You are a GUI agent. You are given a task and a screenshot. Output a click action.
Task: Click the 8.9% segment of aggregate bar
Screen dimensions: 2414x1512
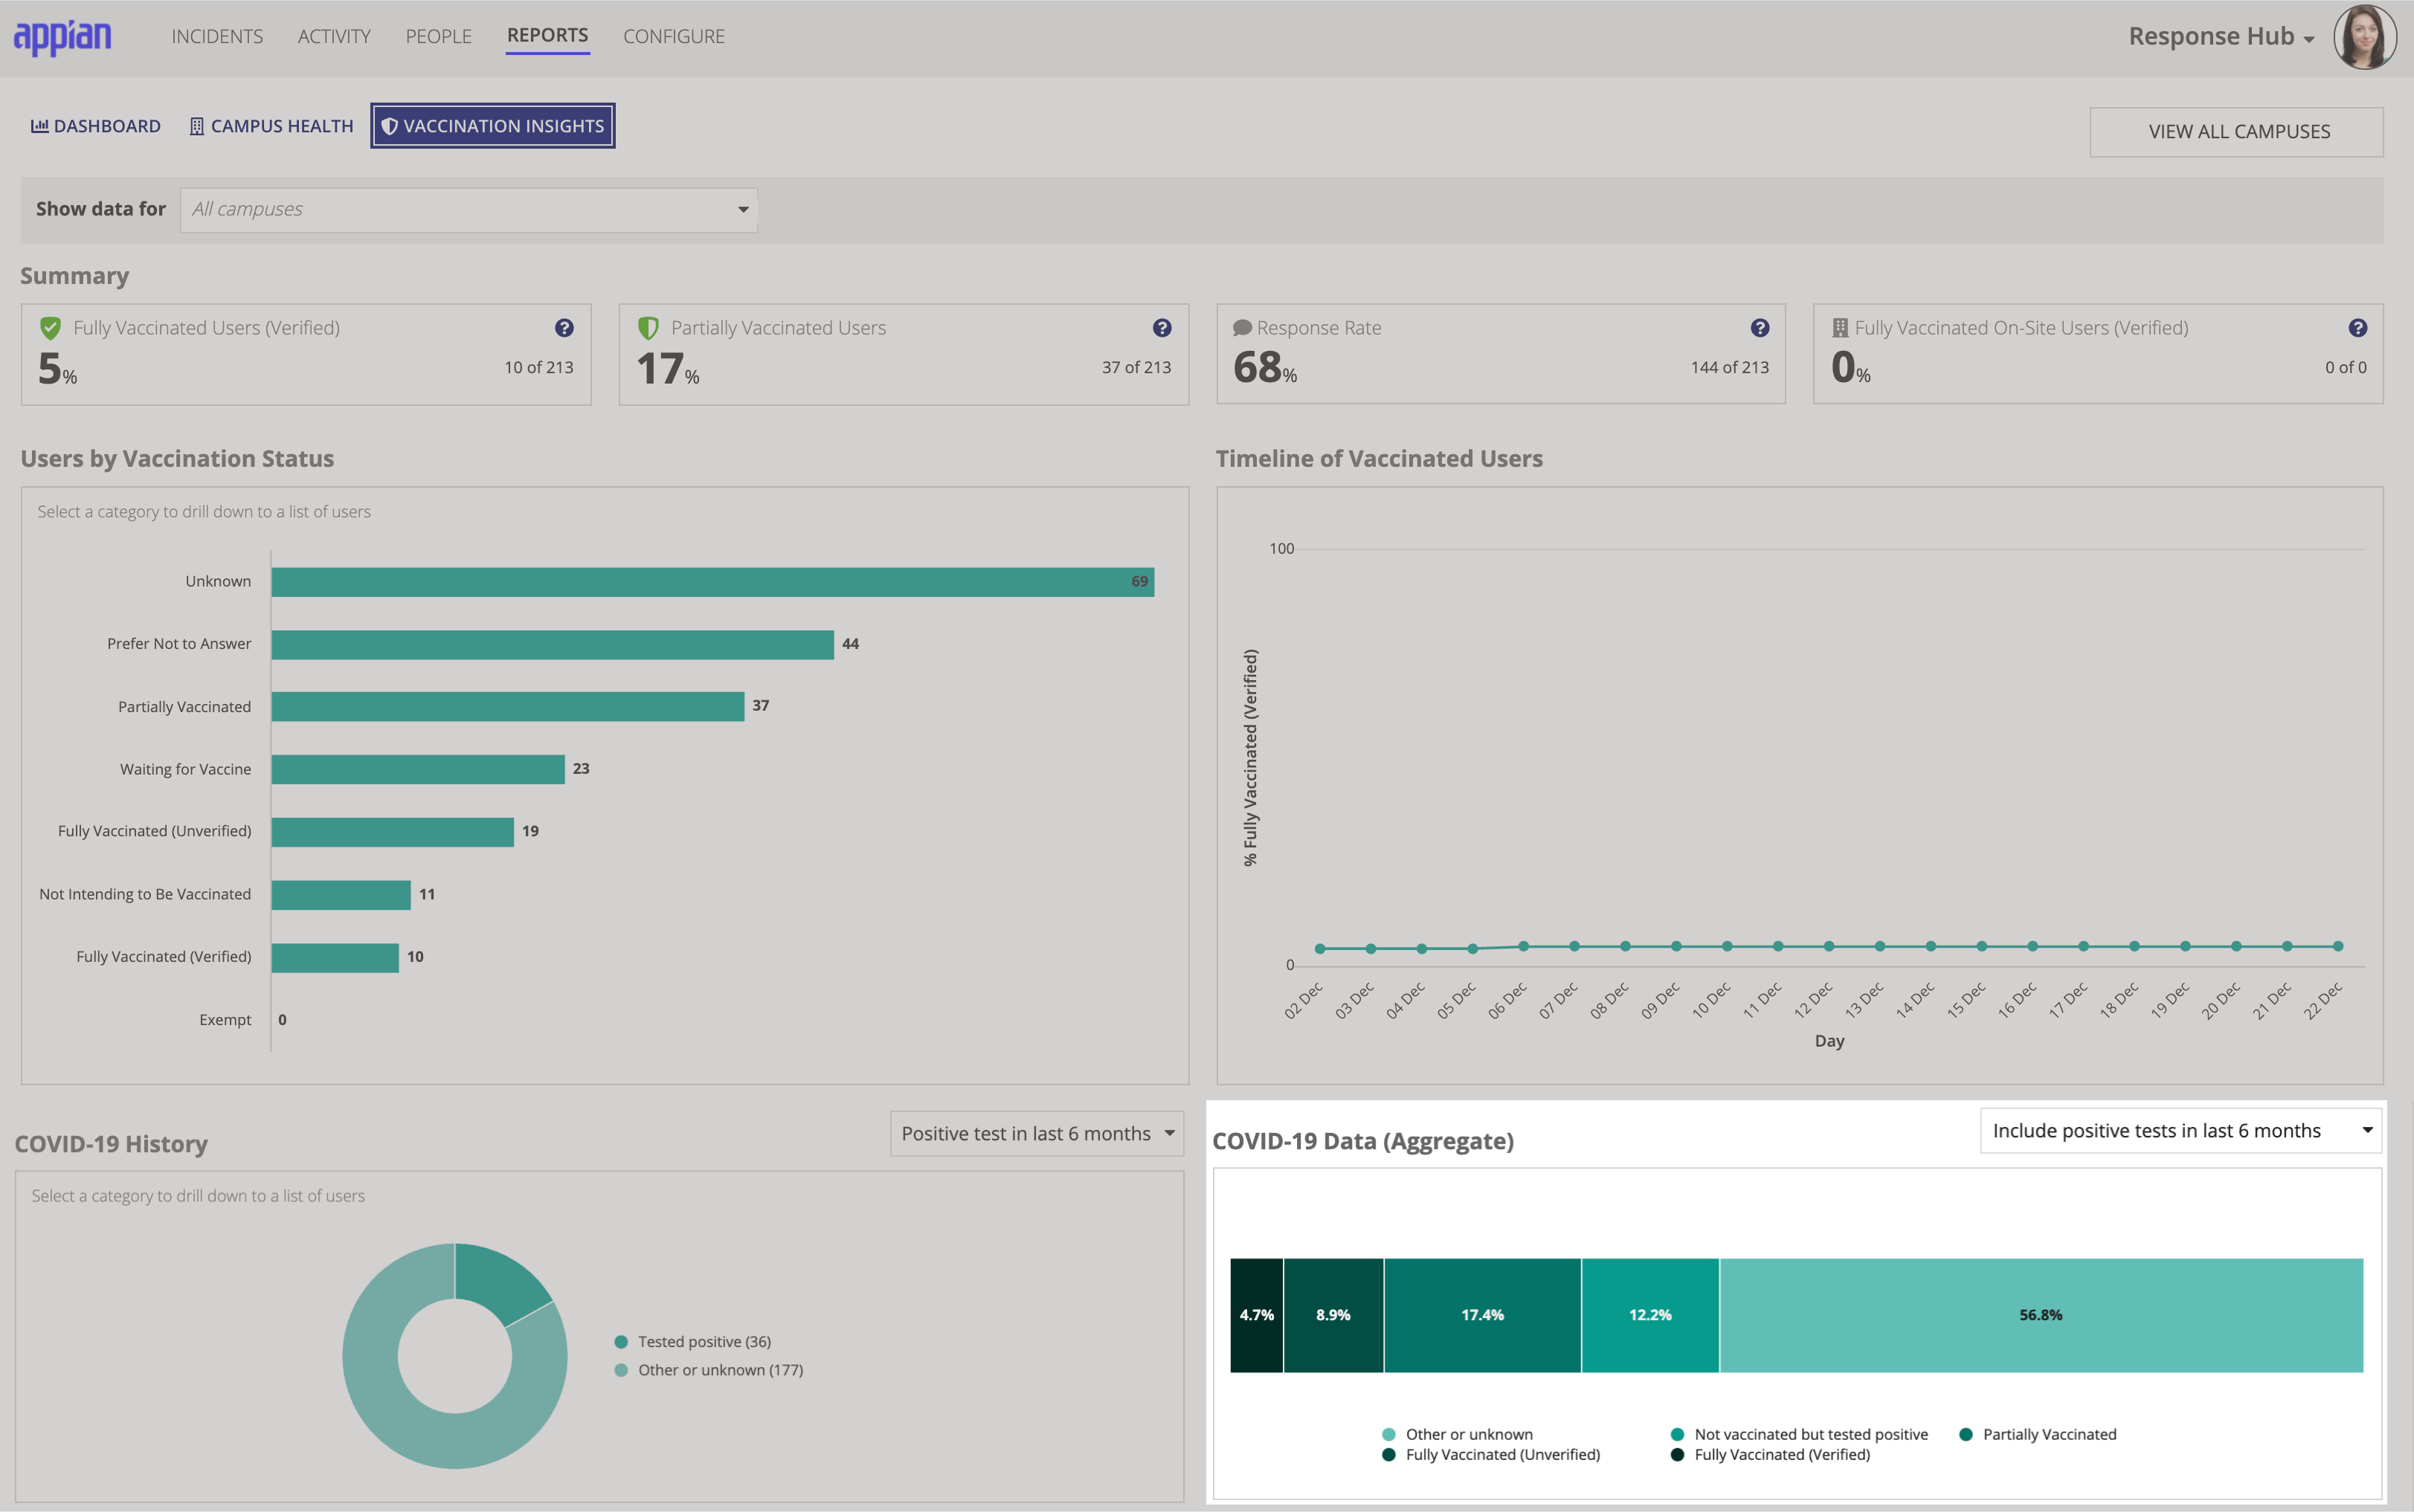point(1333,1315)
